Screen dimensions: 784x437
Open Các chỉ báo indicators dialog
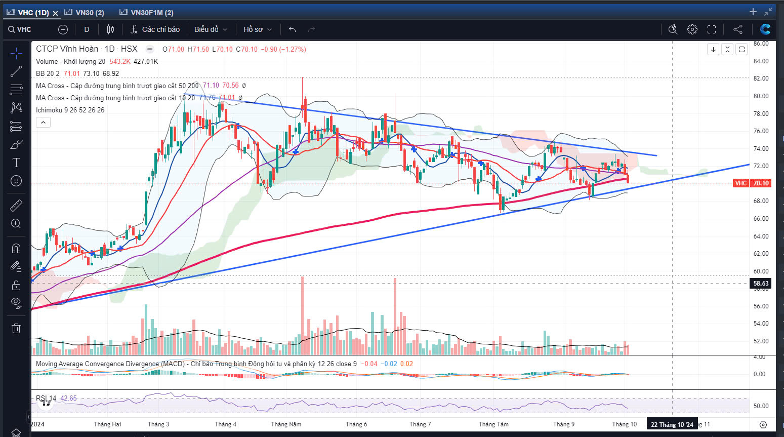(155, 29)
